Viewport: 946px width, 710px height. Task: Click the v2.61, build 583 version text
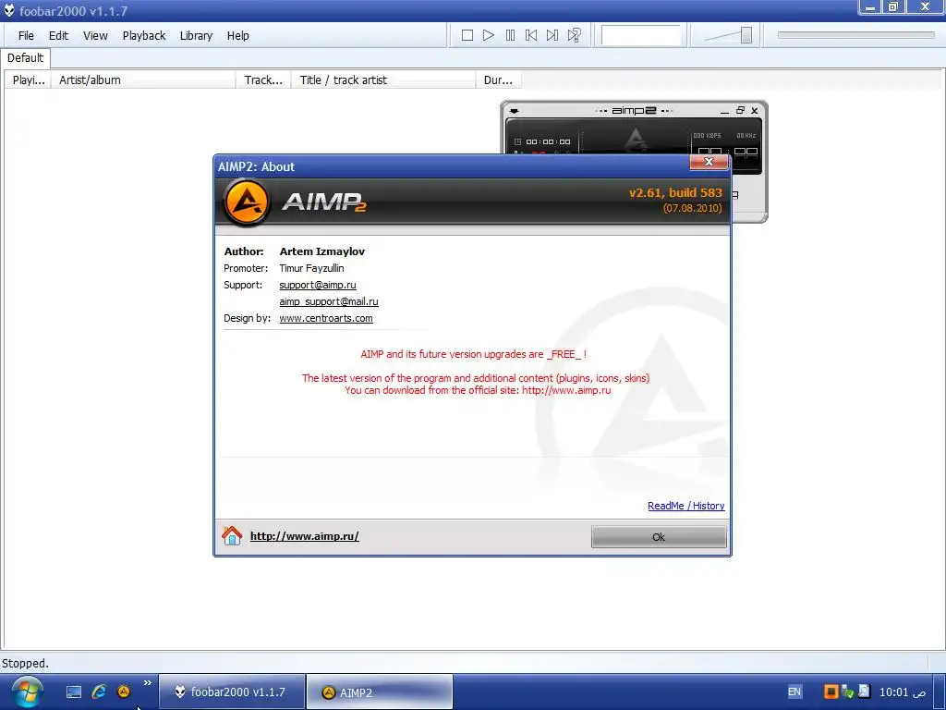675,192
